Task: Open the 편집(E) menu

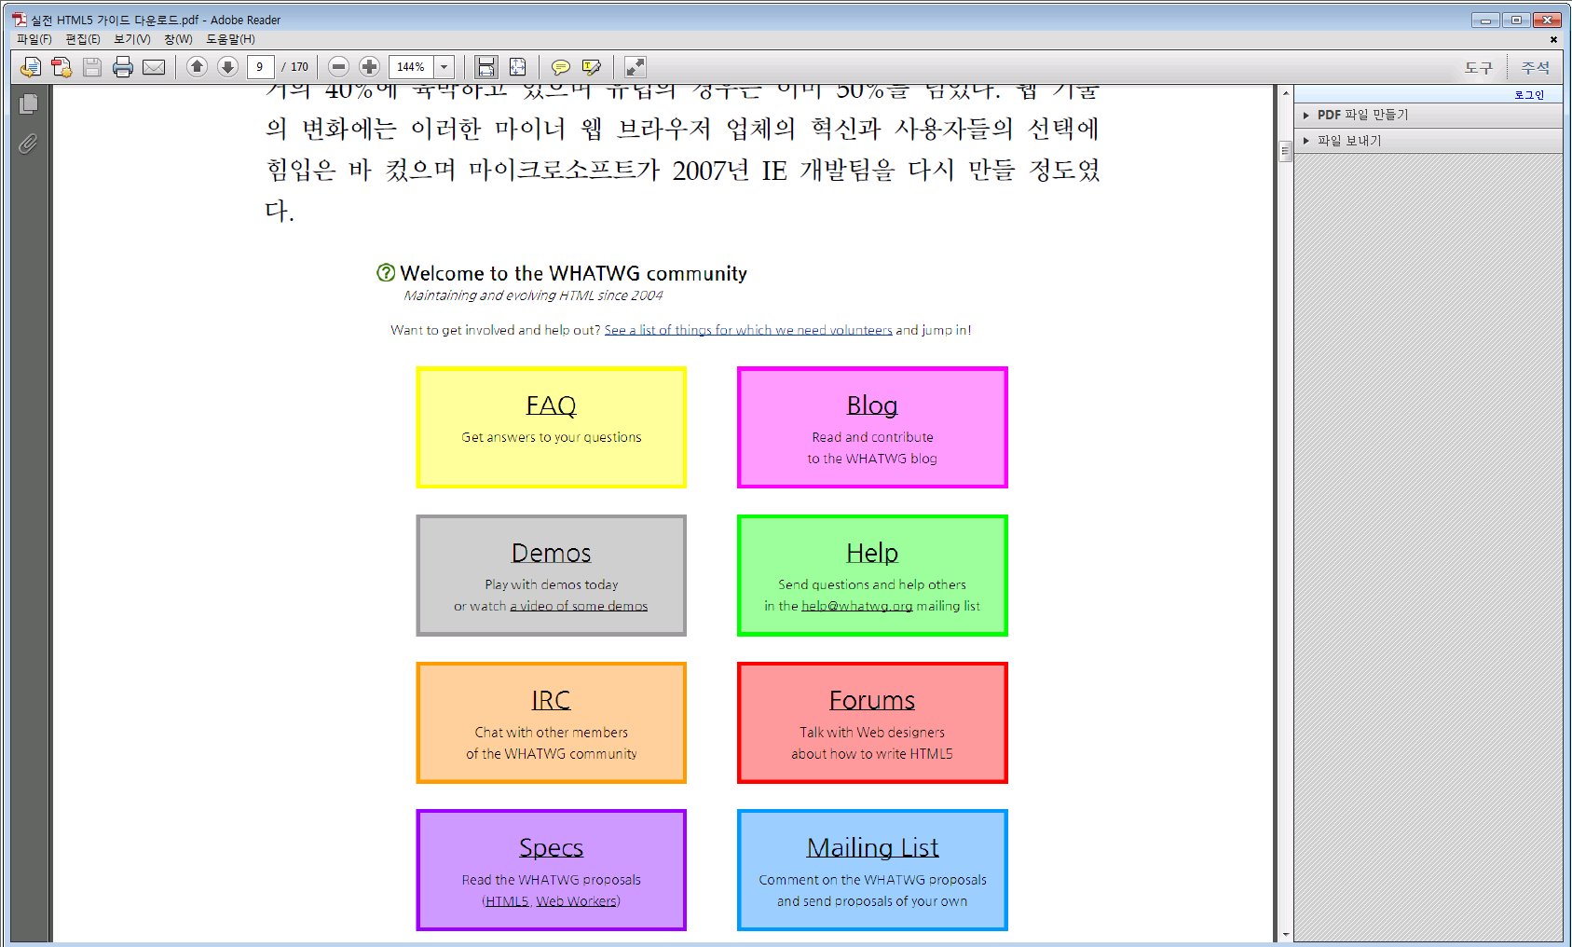Action: tap(83, 39)
